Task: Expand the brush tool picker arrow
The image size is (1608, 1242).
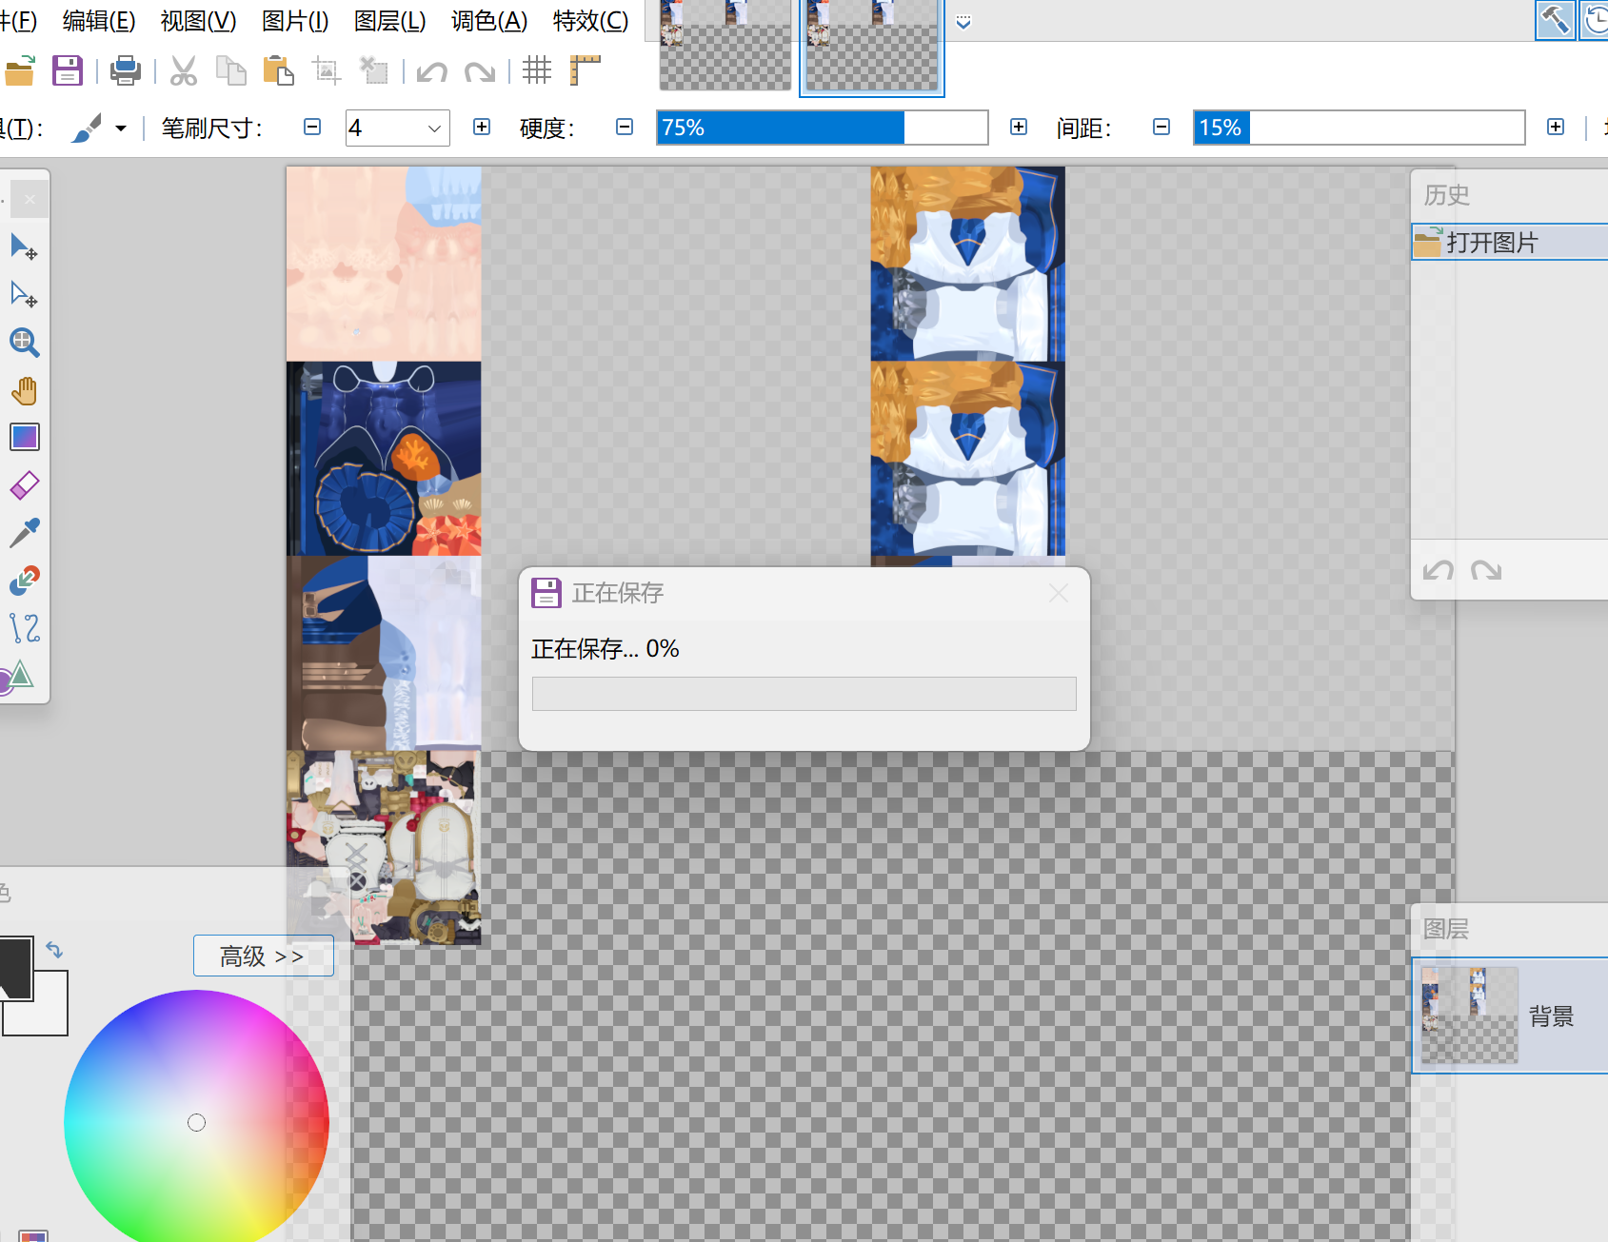Action: [x=121, y=128]
